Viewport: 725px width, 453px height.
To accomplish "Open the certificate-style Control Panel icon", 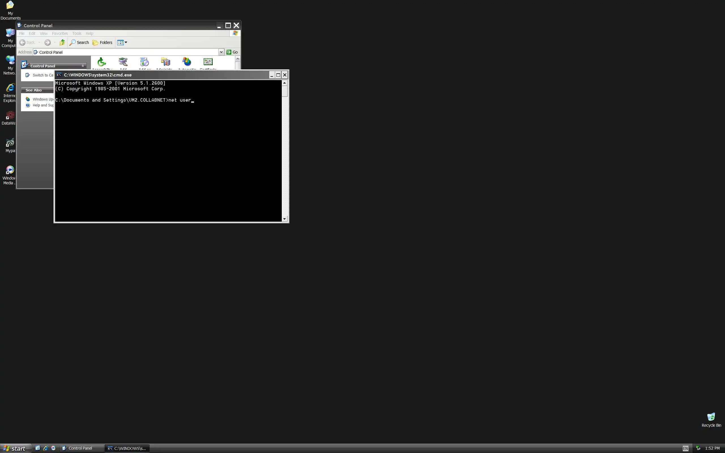I will (x=208, y=62).
